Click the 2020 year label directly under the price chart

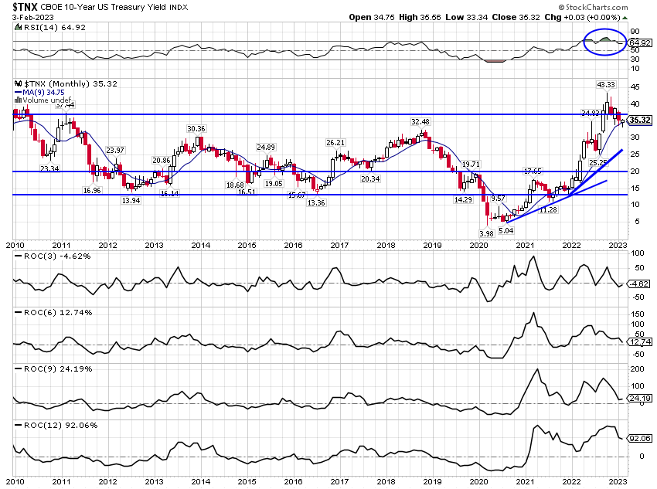point(478,246)
